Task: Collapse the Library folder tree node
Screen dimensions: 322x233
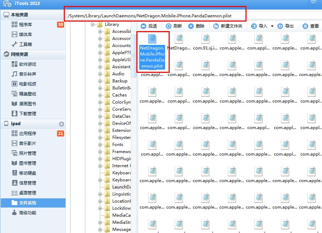Action: tap(92, 24)
